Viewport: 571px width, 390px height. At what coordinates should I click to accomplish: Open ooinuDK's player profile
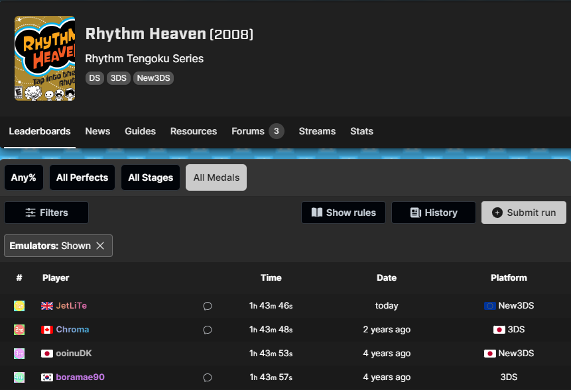[74, 354]
